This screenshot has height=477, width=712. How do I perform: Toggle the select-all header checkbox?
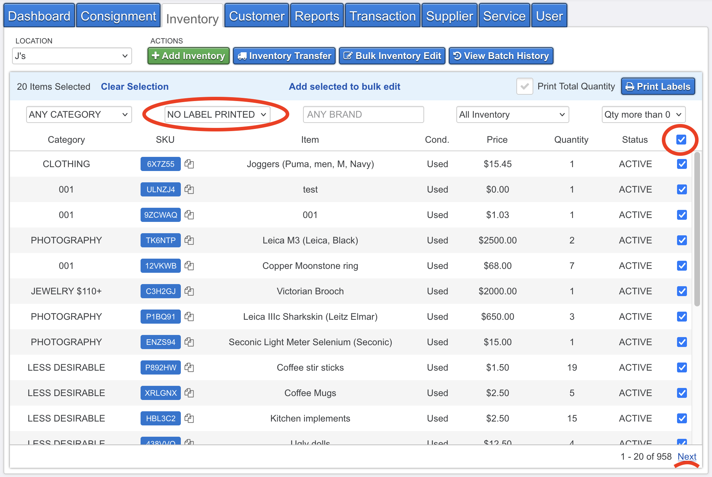[x=681, y=140]
